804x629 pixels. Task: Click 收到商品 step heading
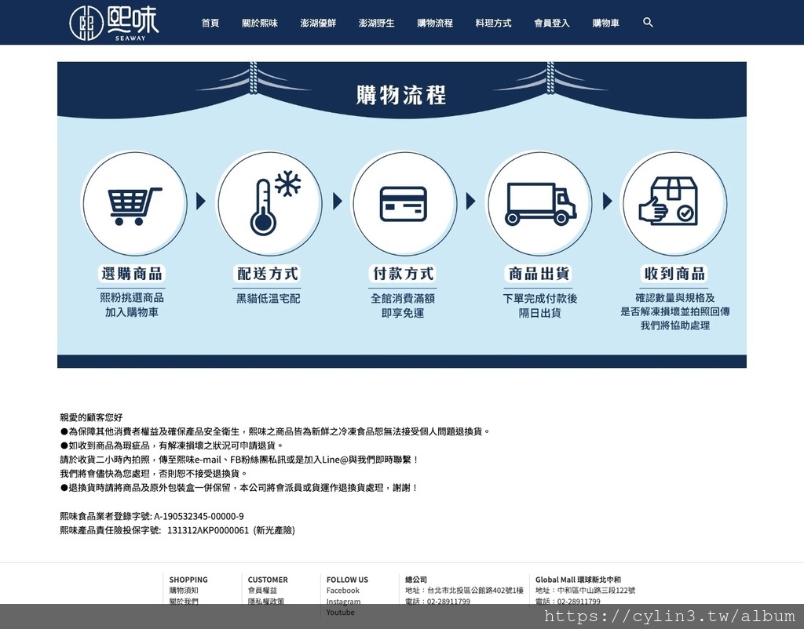coord(674,274)
